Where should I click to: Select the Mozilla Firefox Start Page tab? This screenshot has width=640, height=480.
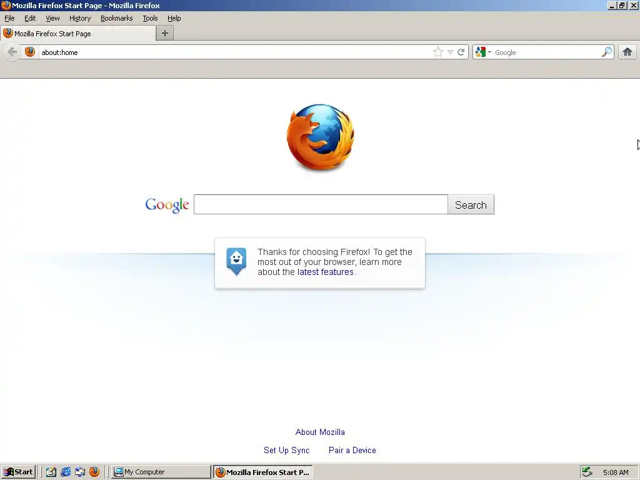pyautogui.click(x=78, y=34)
